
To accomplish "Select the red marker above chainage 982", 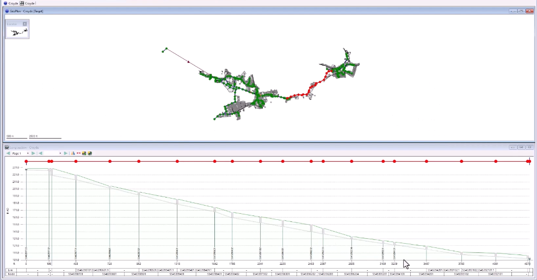I will tap(139, 161).
